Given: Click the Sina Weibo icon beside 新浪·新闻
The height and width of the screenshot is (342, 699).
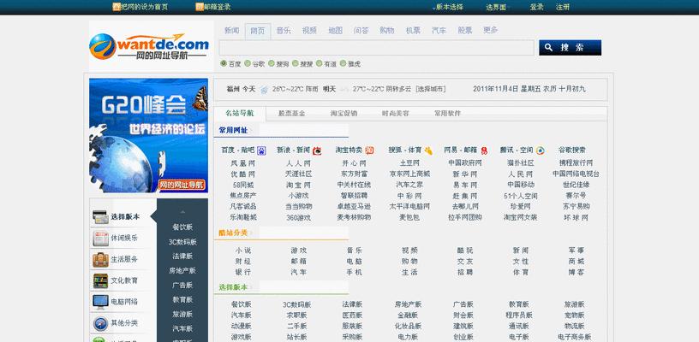Looking at the screenshot, I should tap(317, 150).
